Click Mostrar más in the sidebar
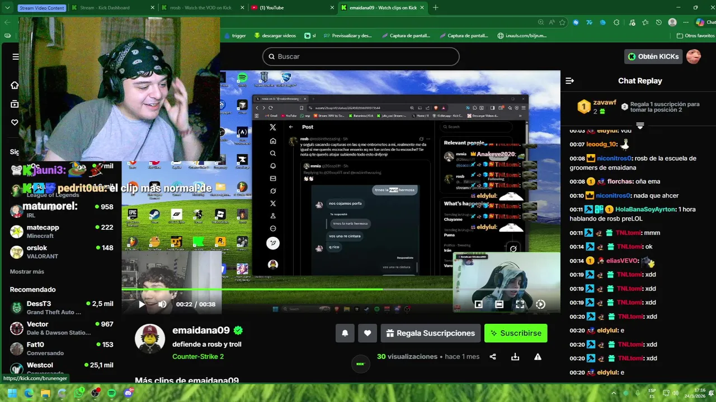Image resolution: width=716 pixels, height=402 pixels. pyautogui.click(x=27, y=271)
